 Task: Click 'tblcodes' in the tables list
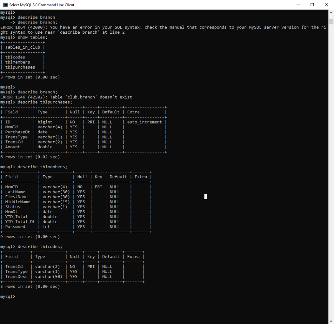tap(15, 57)
